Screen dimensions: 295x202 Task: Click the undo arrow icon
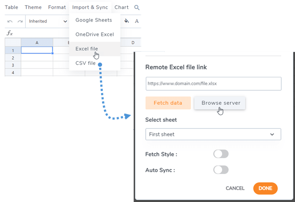10,21
